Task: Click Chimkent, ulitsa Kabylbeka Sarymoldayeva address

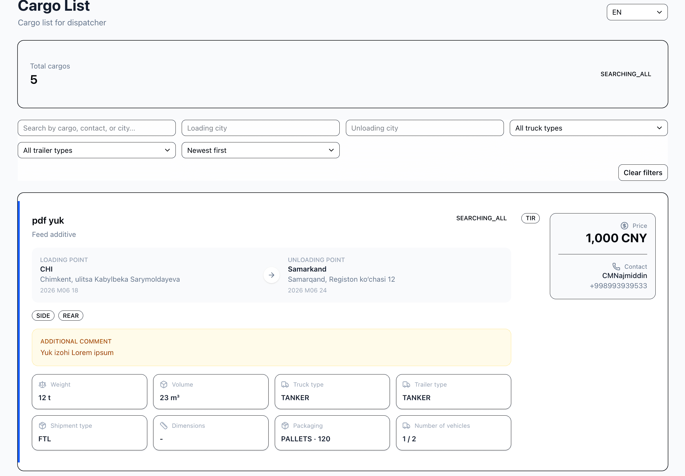Action: point(110,279)
